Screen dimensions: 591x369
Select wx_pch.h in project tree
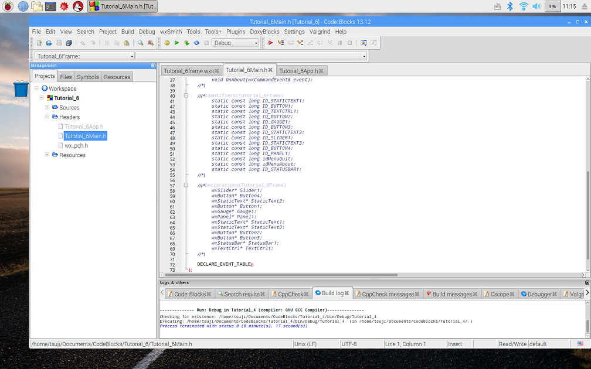click(76, 145)
